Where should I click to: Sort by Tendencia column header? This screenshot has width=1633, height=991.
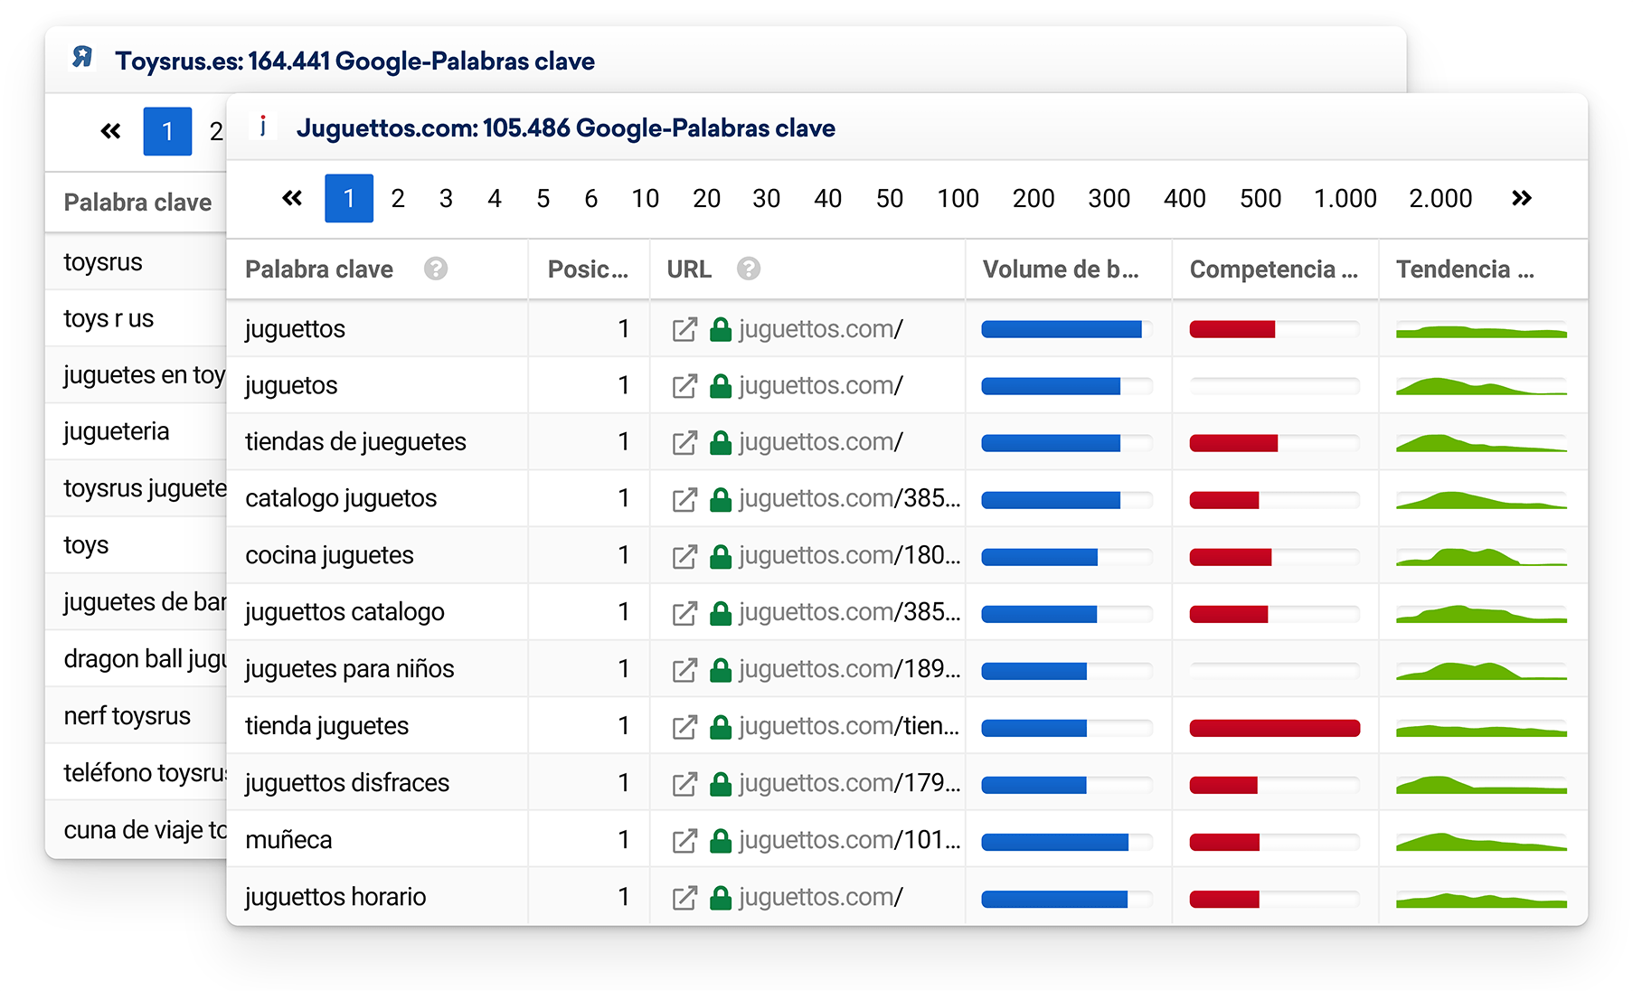(1464, 269)
